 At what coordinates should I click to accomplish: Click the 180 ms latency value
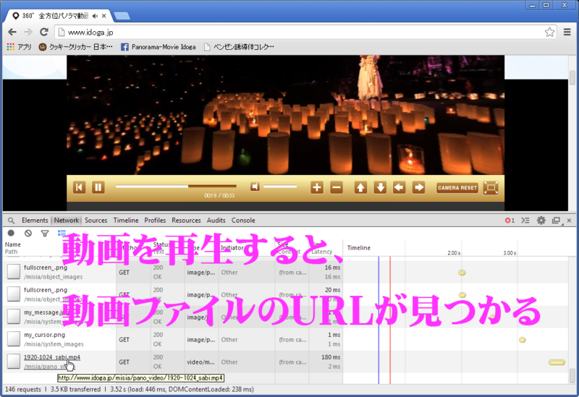tap(331, 357)
